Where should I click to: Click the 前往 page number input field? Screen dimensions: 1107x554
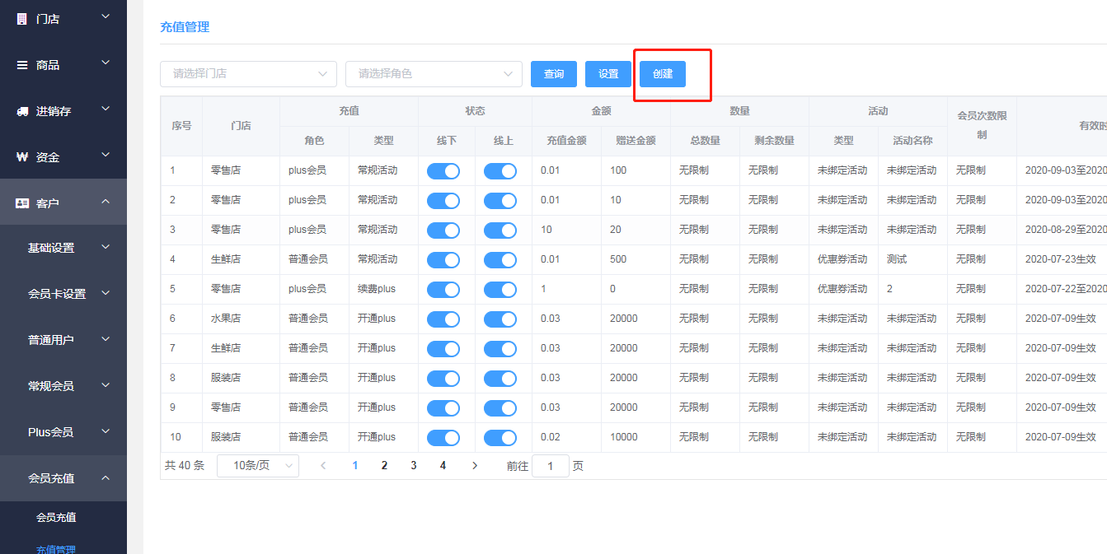(x=550, y=466)
